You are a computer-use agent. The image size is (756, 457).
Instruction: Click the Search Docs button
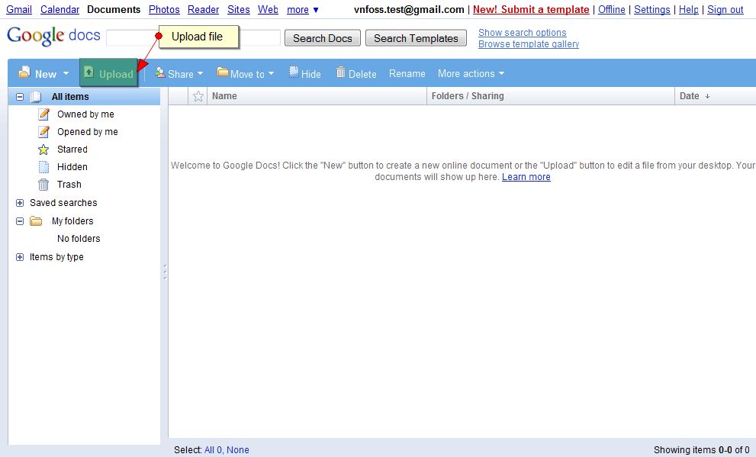click(323, 38)
